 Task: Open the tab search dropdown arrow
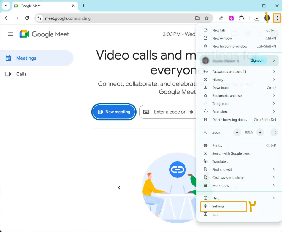(6, 6)
